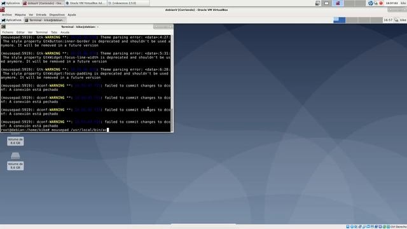Image resolution: width=407 pixels, height=229 pixels.
Task: Click the red recording tray icon
Action: click(x=381, y=3)
